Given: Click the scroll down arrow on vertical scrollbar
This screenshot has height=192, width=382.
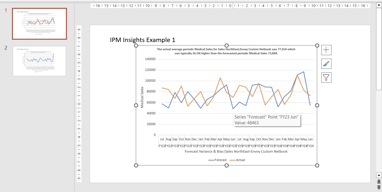Looking at the screenshot, I should click(x=378, y=175).
